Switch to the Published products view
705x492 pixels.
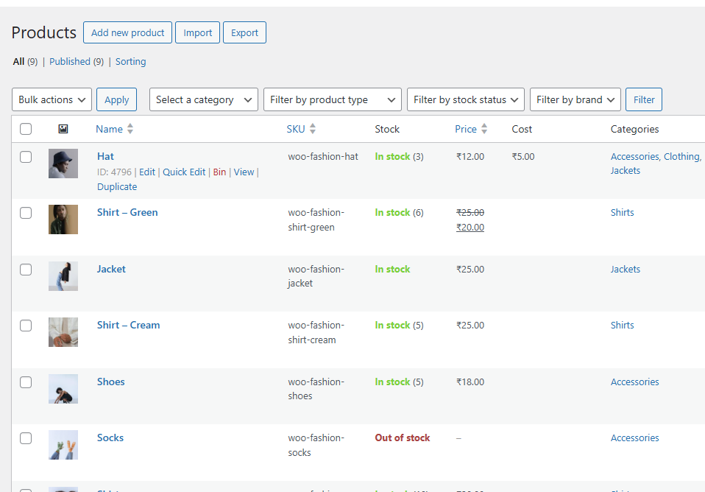point(70,62)
